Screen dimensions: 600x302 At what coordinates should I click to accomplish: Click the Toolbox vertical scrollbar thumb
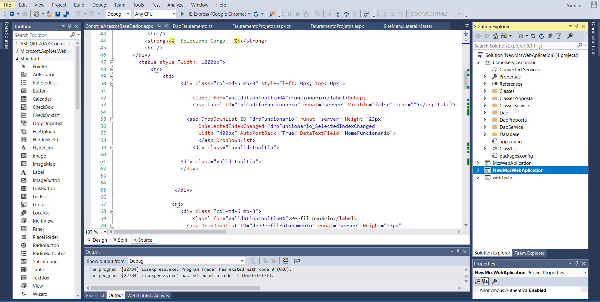(78, 78)
